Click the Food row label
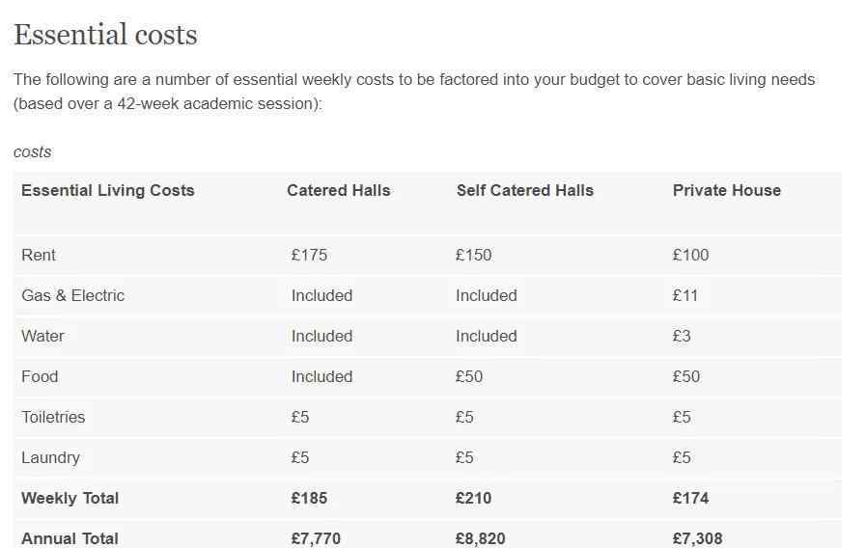Viewport: 866px width, 548px height. pos(40,377)
